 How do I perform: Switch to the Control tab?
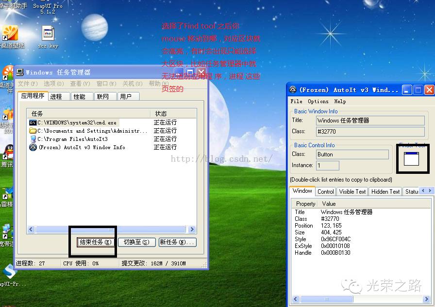pyautogui.click(x=325, y=192)
